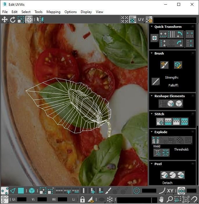
Task: Click the U coordinate input field
Action: click(x=22, y=199)
